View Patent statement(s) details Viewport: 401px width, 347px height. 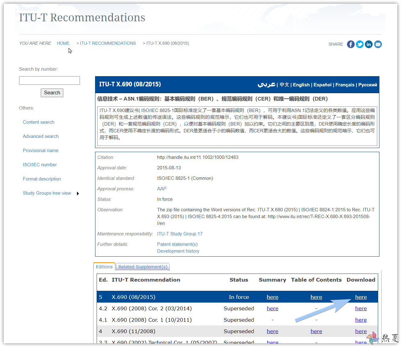177,244
